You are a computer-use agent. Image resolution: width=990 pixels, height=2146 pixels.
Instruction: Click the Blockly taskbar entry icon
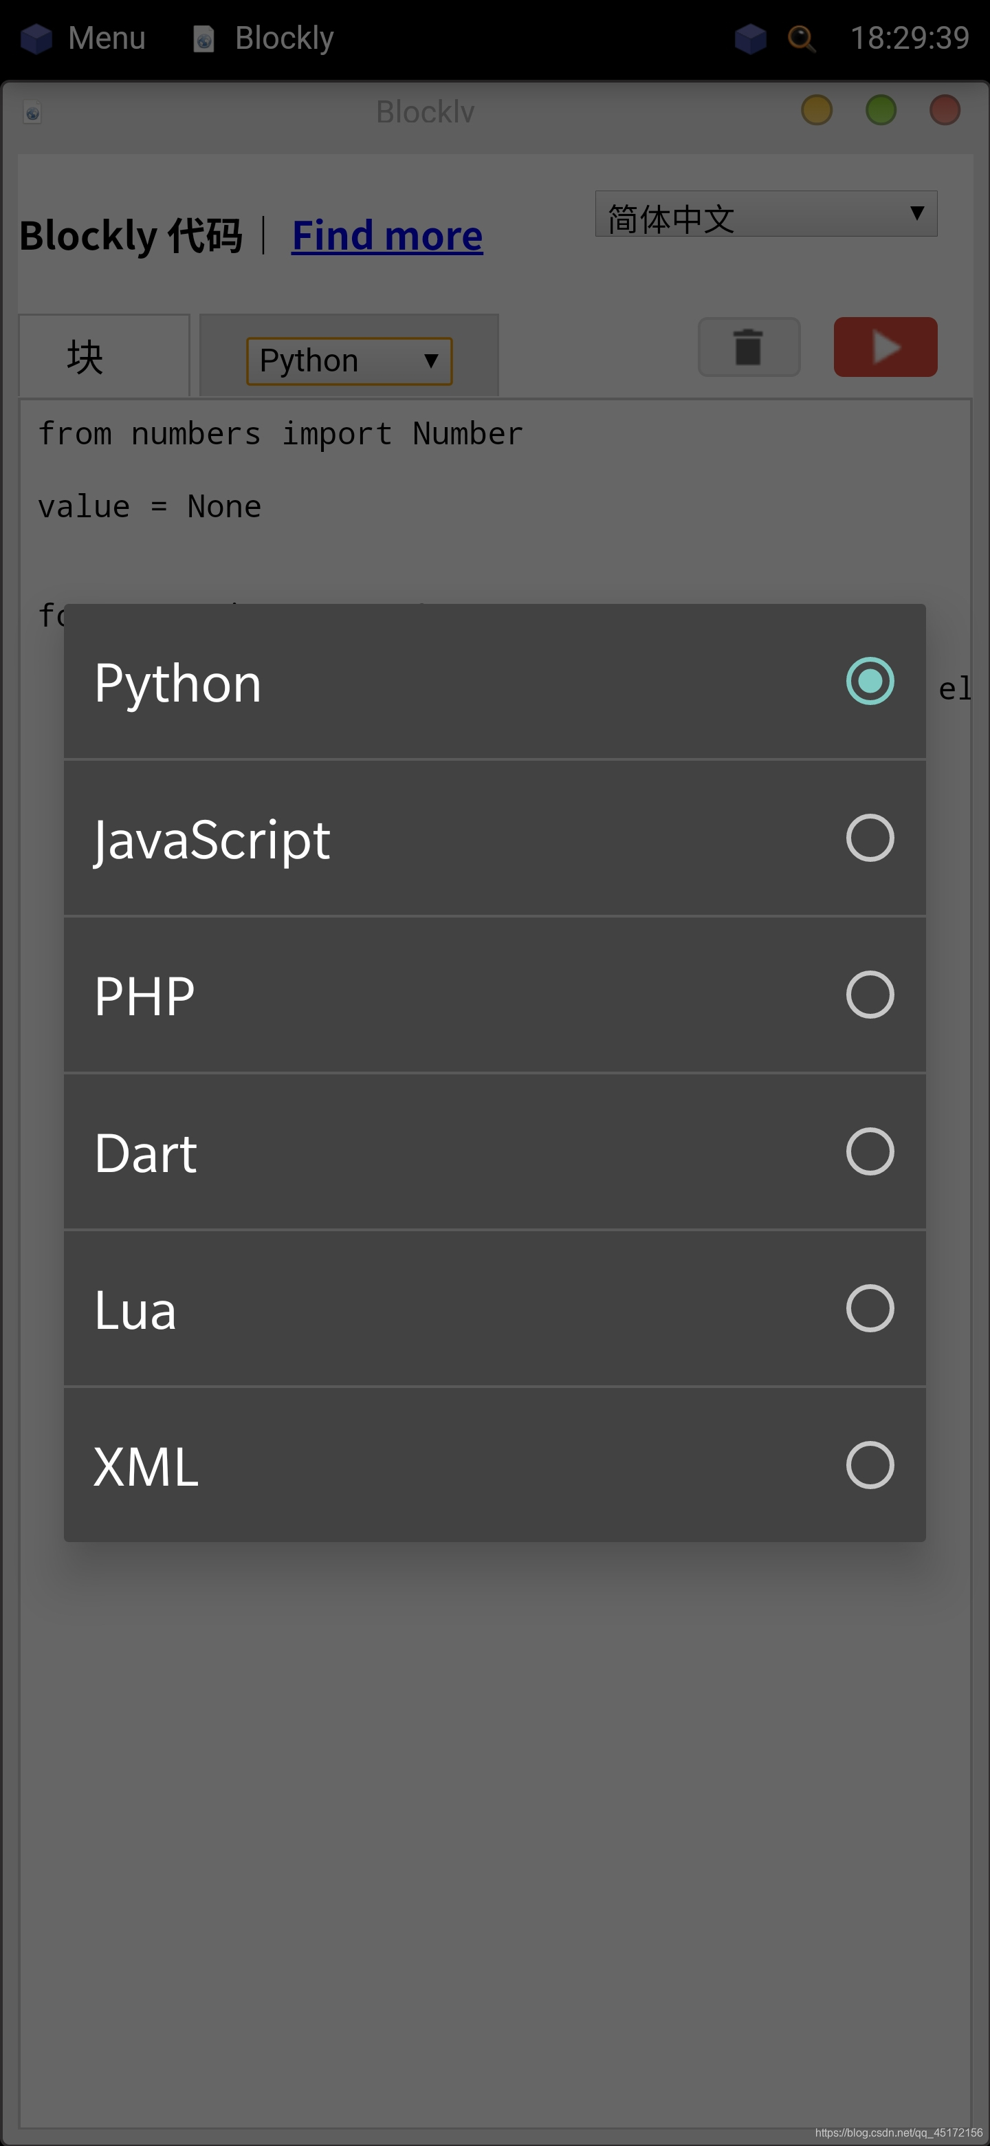point(203,39)
